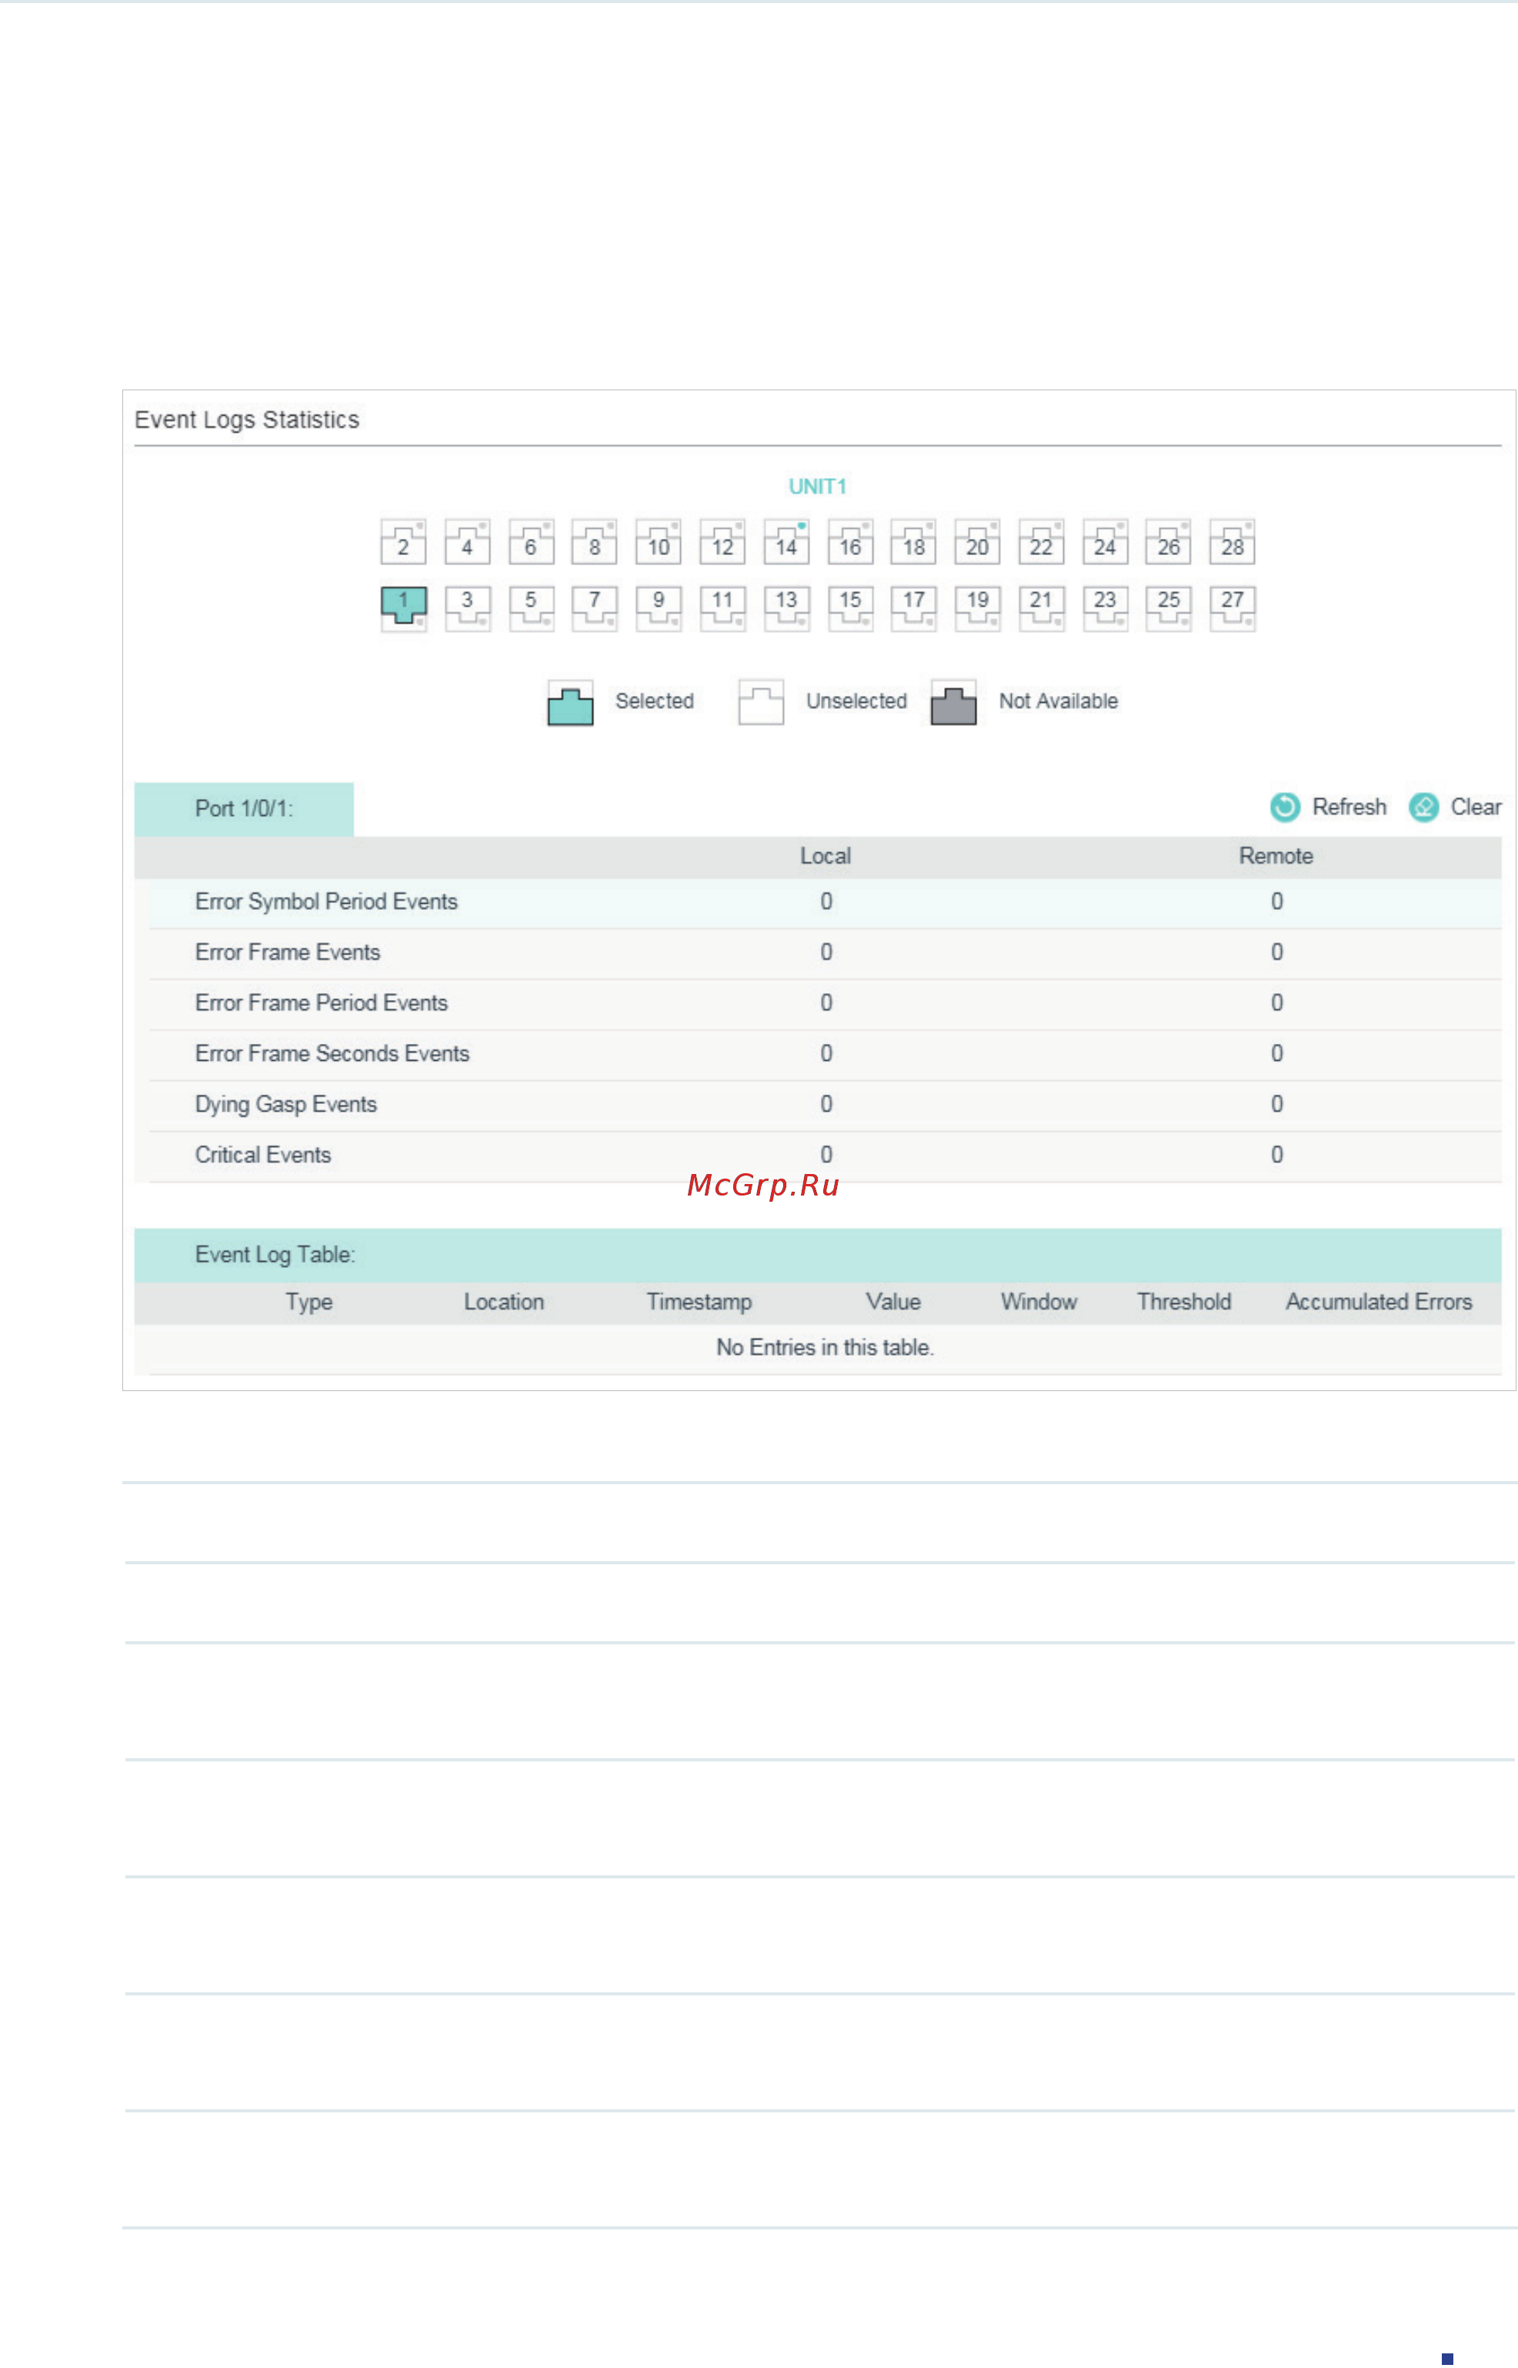Click the Error Frame Seconds Events row label
1518x2368 pixels.
(332, 1053)
